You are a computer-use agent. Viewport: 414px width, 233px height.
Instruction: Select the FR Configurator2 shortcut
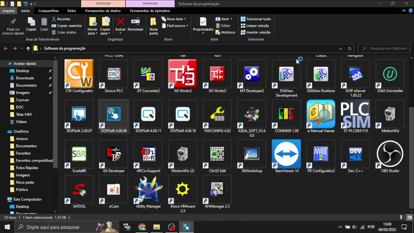[321, 156]
